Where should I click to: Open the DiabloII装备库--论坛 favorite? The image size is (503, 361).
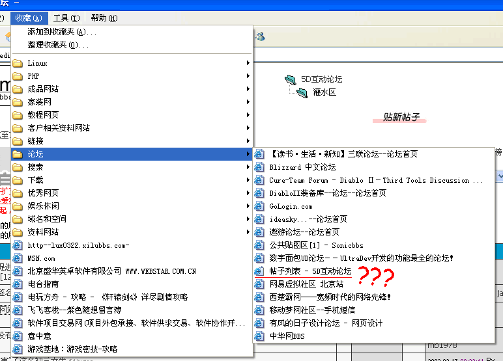[374, 193]
